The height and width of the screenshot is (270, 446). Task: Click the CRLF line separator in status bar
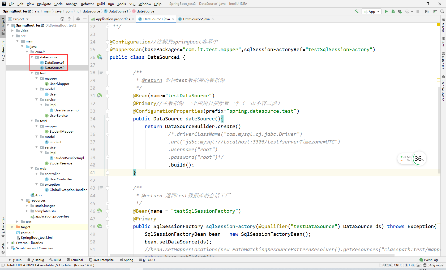398,265
